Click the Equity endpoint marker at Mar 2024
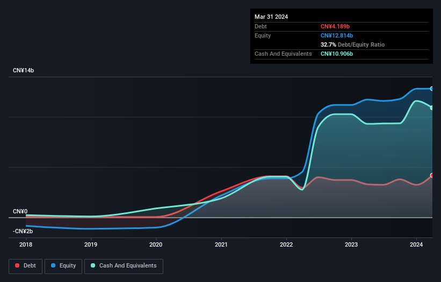 pos(432,88)
